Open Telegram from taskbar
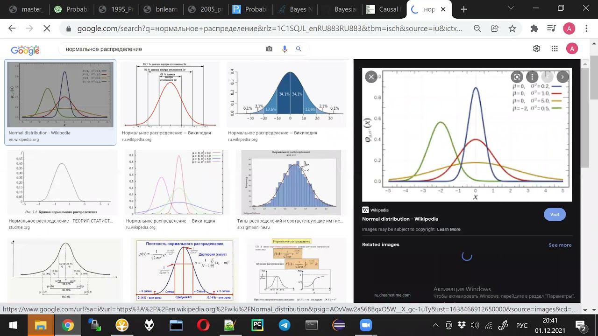The width and height of the screenshot is (598, 336). click(x=285, y=325)
